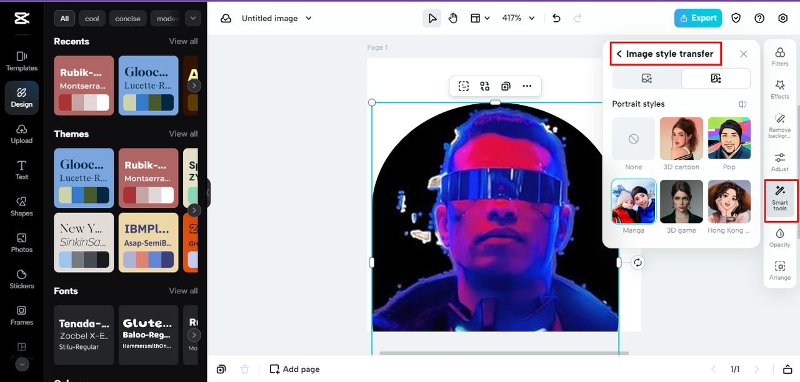Open the Shapes sidebar panel
The image size is (800, 382).
[x=22, y=206]
